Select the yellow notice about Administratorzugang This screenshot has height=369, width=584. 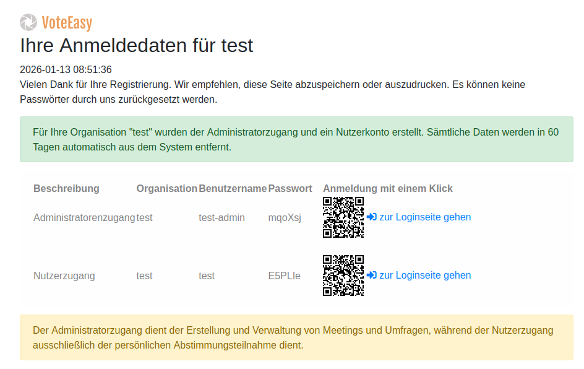coord(292,337)
